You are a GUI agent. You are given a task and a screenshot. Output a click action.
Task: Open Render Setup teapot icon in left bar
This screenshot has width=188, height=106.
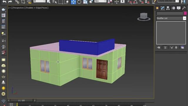3,9
